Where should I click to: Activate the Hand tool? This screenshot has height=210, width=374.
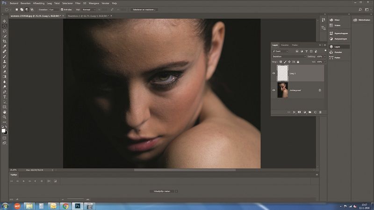5,112
